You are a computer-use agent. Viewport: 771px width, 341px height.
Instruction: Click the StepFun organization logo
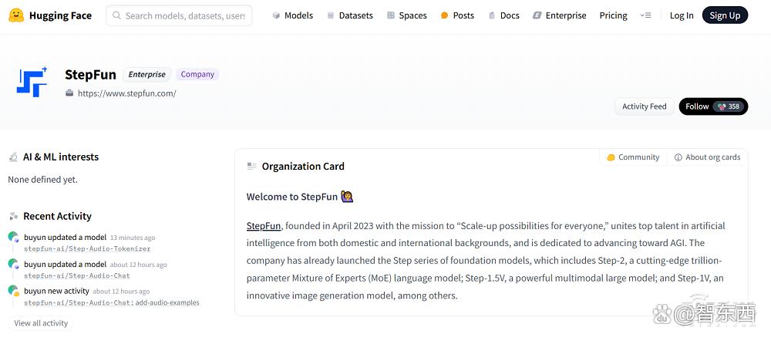tap(32, 82)
